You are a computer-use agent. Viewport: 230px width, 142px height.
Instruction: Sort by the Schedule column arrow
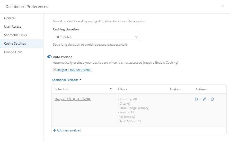(111, 89)
